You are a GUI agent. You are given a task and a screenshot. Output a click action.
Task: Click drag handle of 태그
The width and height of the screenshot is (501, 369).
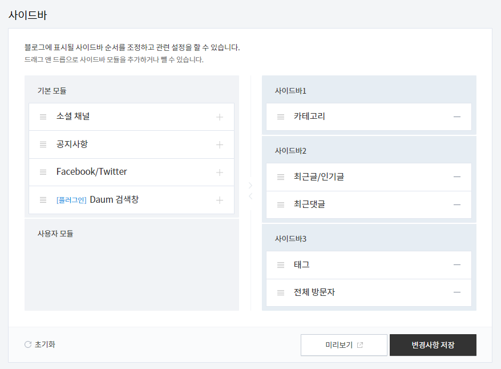coord(281,265)
